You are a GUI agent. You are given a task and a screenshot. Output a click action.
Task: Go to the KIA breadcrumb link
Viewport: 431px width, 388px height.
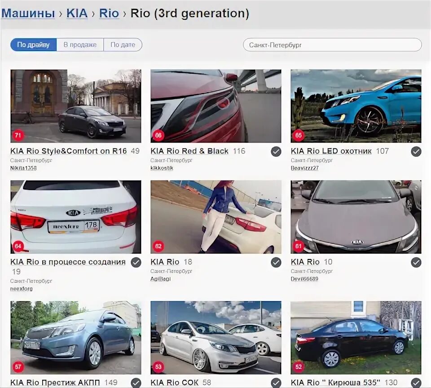coord(77,13)
